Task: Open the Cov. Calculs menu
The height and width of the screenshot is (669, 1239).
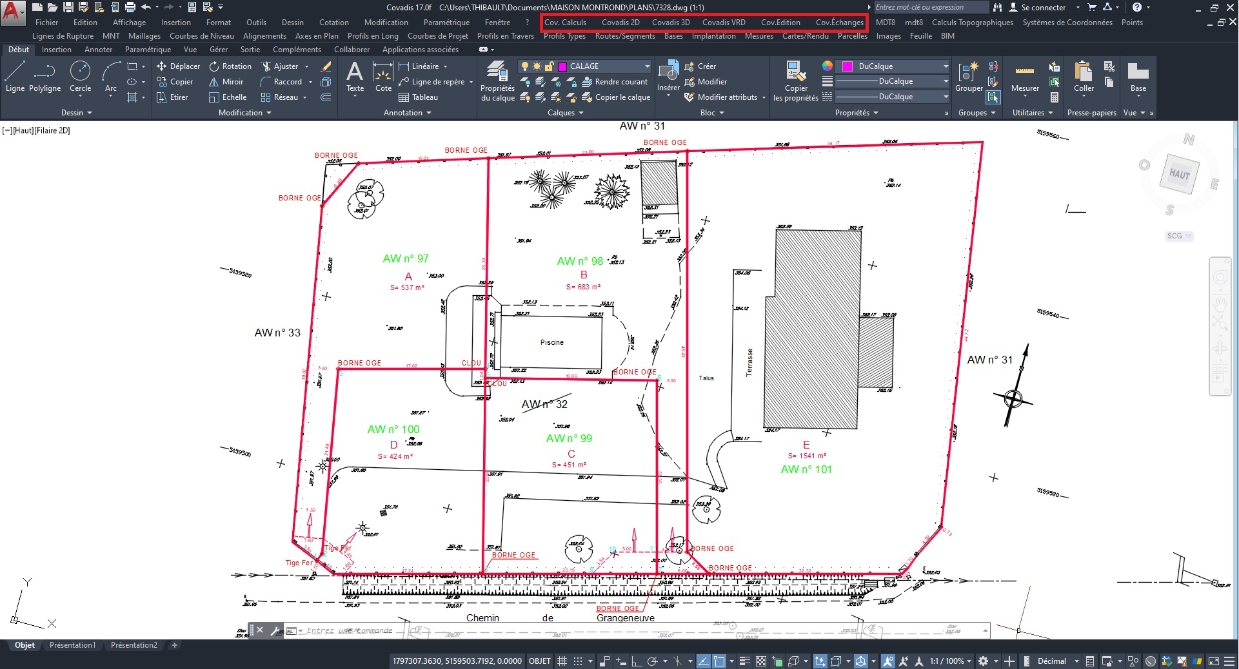Action: 565,23
